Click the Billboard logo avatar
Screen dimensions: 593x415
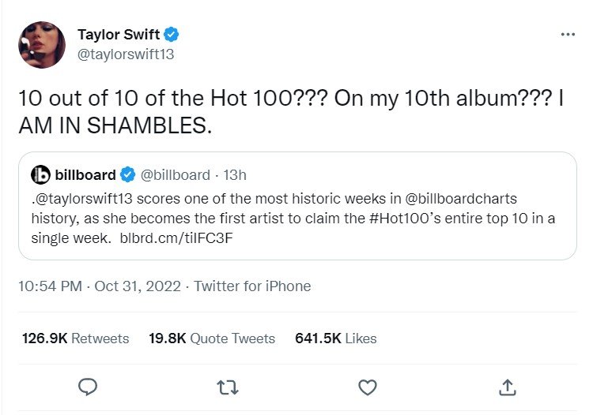pyautogui.click(x=41, y=174)
